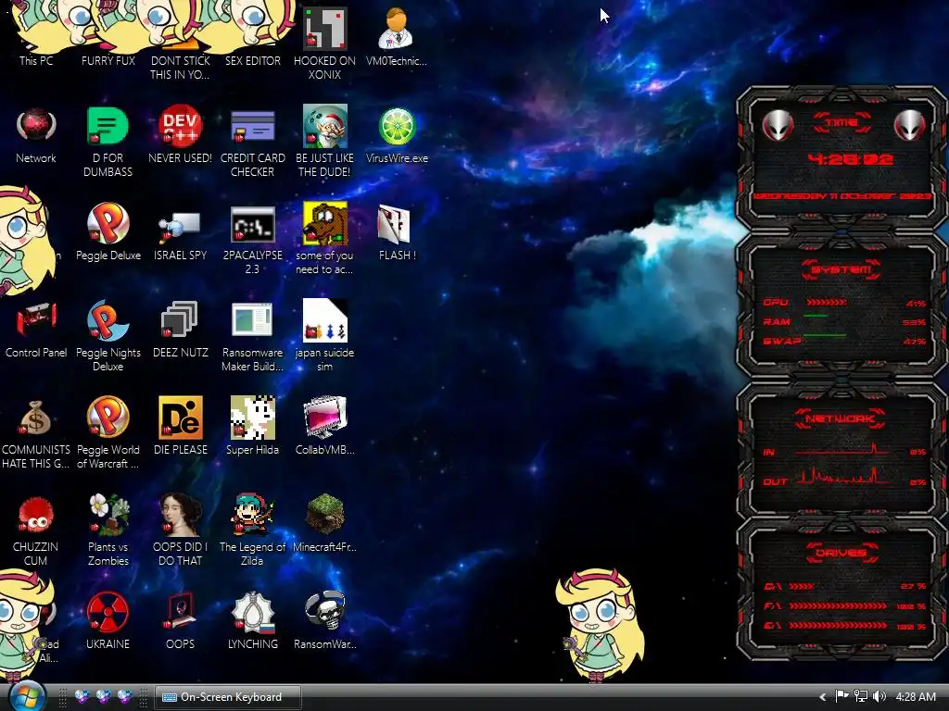Click the NETWORK panel header

click(x=841, y=419)
